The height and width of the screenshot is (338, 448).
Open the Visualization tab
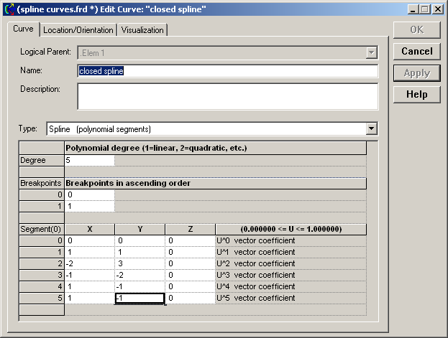143,30
